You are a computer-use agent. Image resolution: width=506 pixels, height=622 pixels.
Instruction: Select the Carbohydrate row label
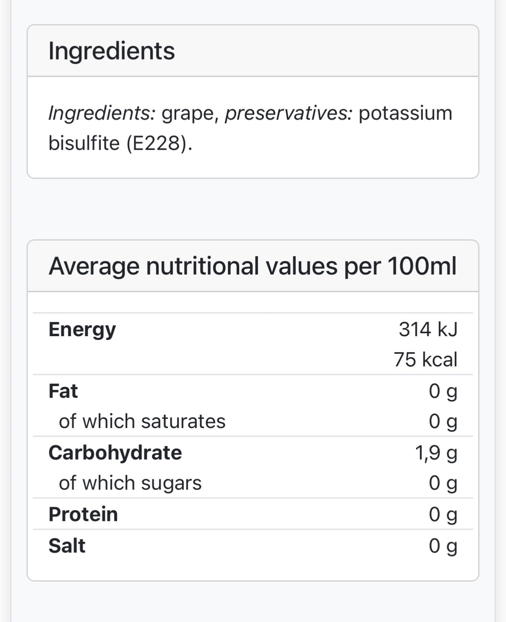tap(115, 453)
